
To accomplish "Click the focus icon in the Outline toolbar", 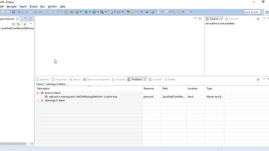I will click(x=258, y=18).
